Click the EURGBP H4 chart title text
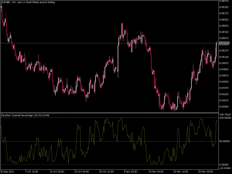 [28, 2]
